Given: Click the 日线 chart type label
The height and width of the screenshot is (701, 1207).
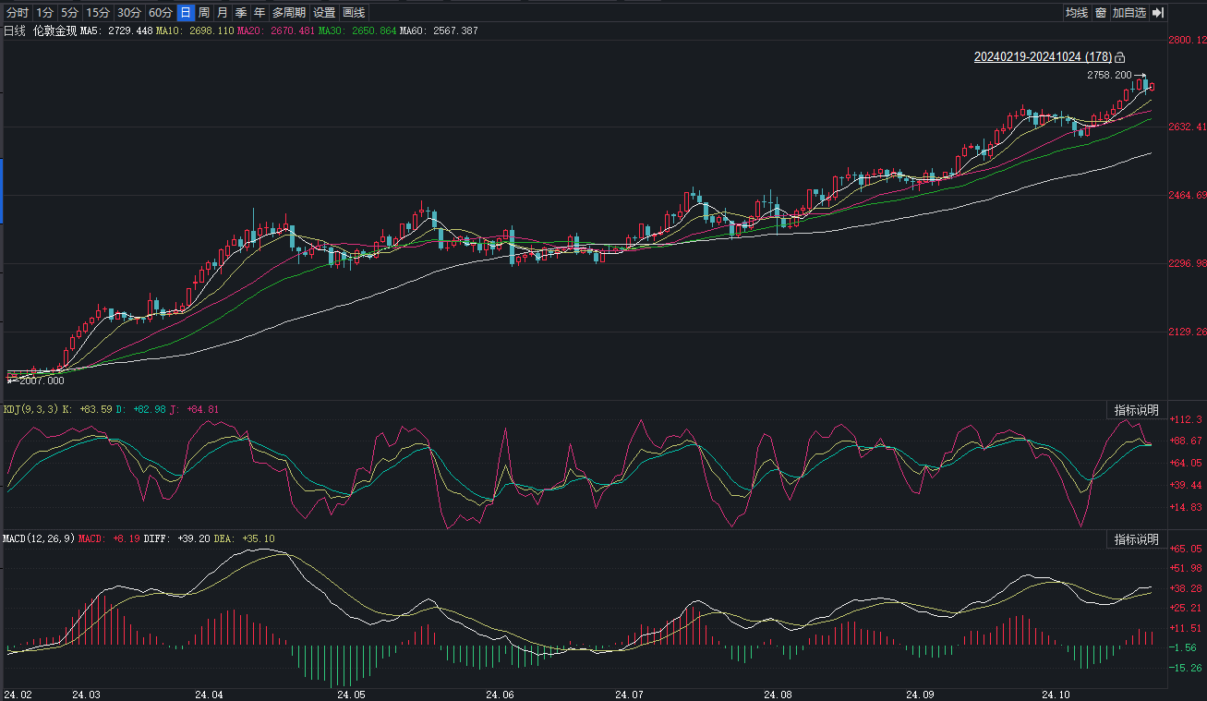Looking at the screenshot, I should point(15,30).
